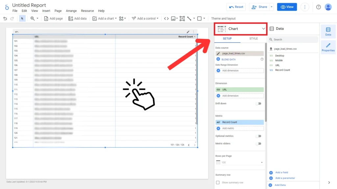This screenshot has height=189, width=337.
Task: Click the text box tool icon
Action: click(x=182, y=19)
